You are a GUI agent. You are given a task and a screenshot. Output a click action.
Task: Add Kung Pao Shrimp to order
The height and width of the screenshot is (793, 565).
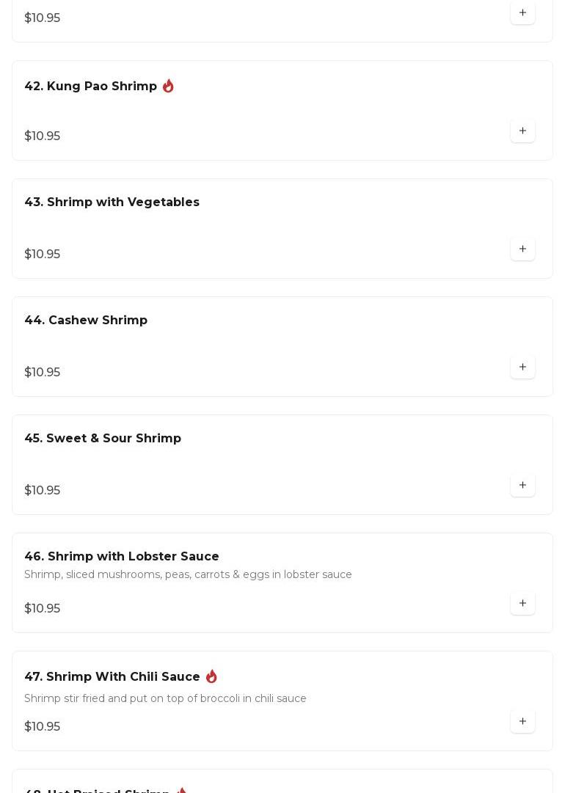point(522,131)
